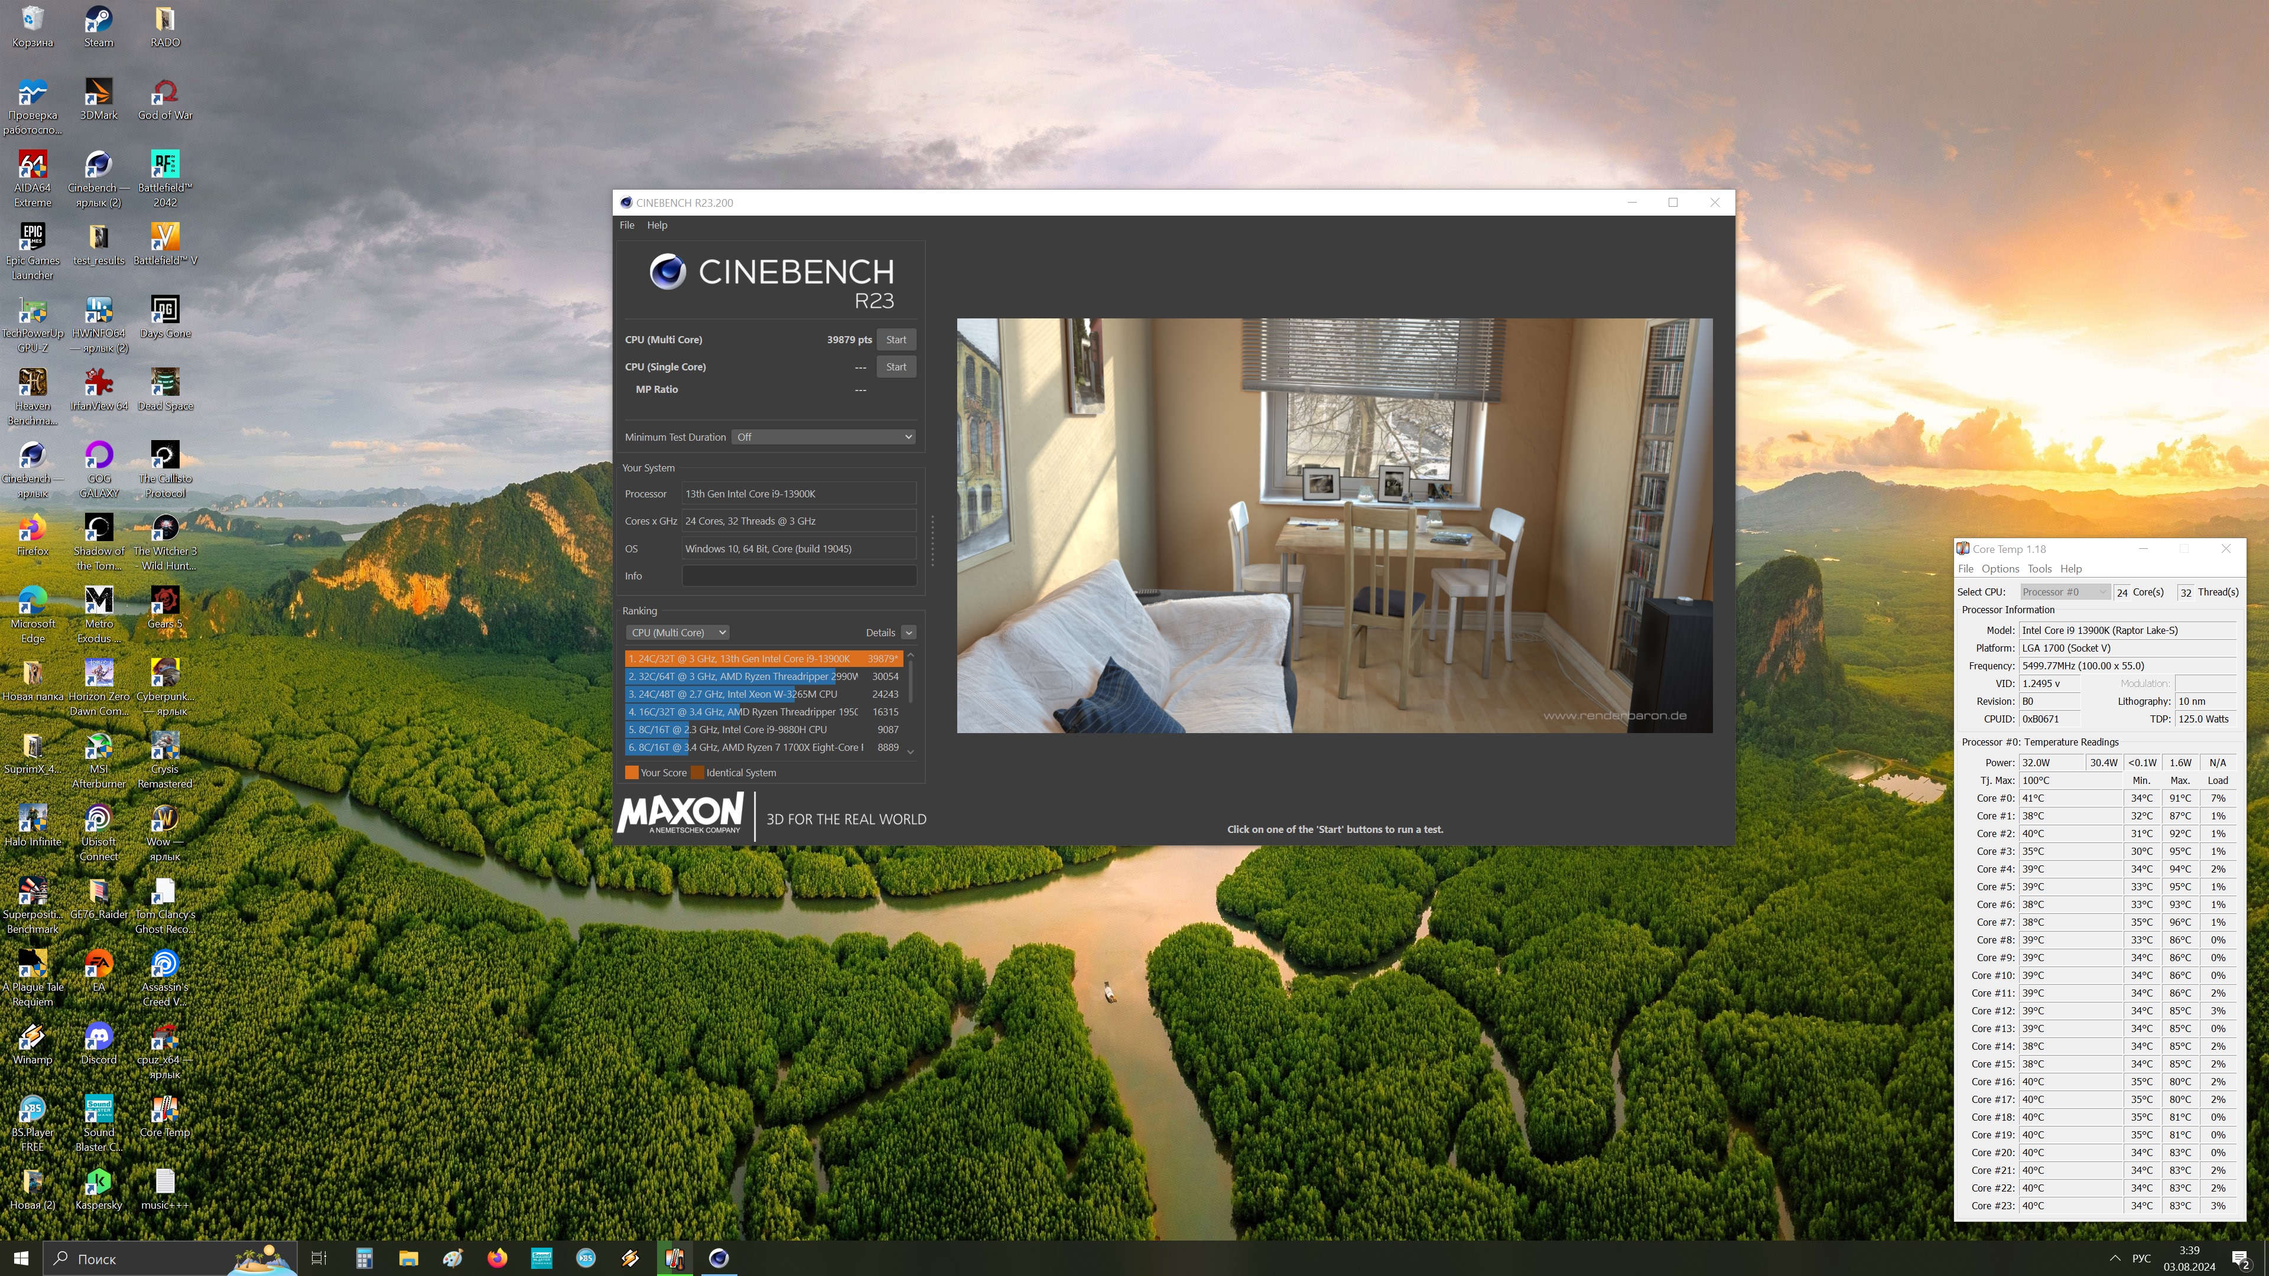Click the Info input field in Cinebench

(798, 576)
